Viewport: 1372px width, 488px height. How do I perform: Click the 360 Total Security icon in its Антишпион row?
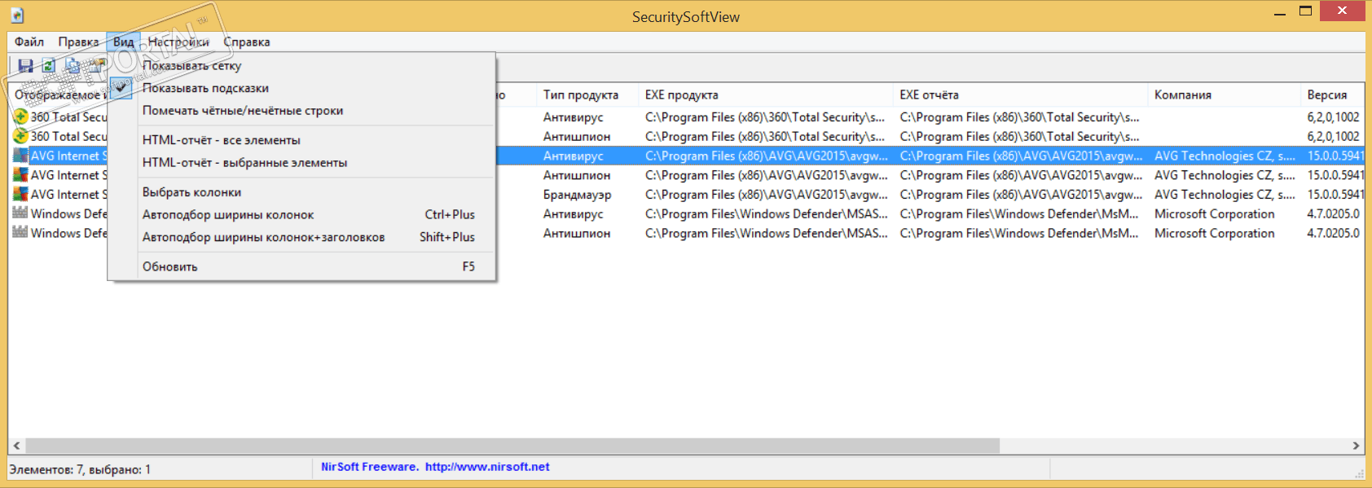[x=20, y=136]
